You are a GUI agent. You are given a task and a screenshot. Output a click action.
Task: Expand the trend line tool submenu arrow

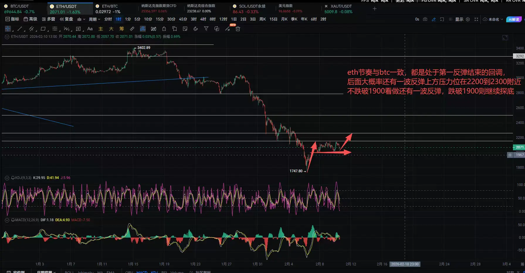[x=24, y=30]
